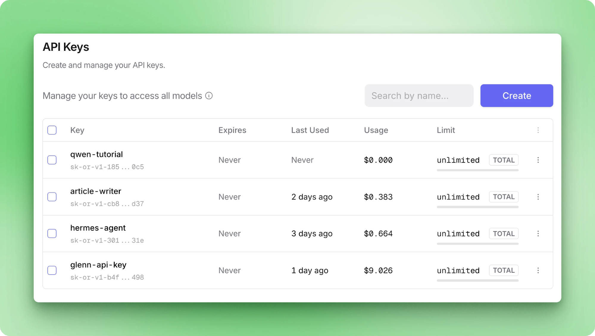Click 'Never' in qwen-tutorial's Last Used cell
Screen dimensions: 595x336
point(302,160)
